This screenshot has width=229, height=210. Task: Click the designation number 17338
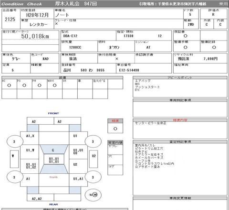(x=128, y=36)
